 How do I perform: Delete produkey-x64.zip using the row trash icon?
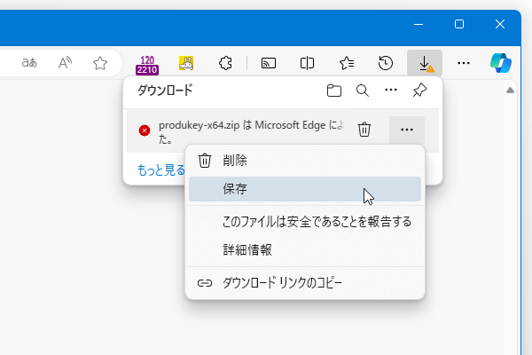click(x=364, y=130)
